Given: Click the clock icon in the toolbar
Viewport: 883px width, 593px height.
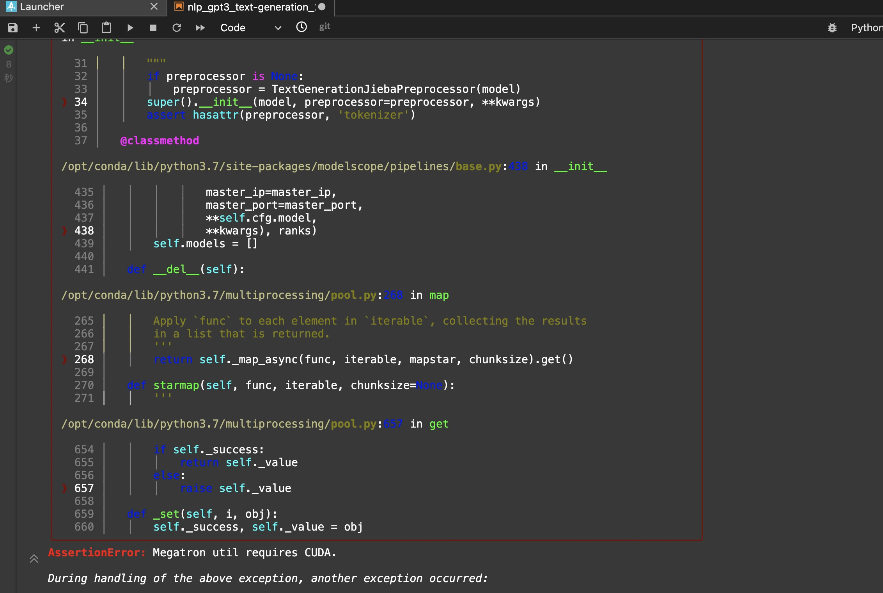Looking at the screenshot, I should (x=301, y=27).
